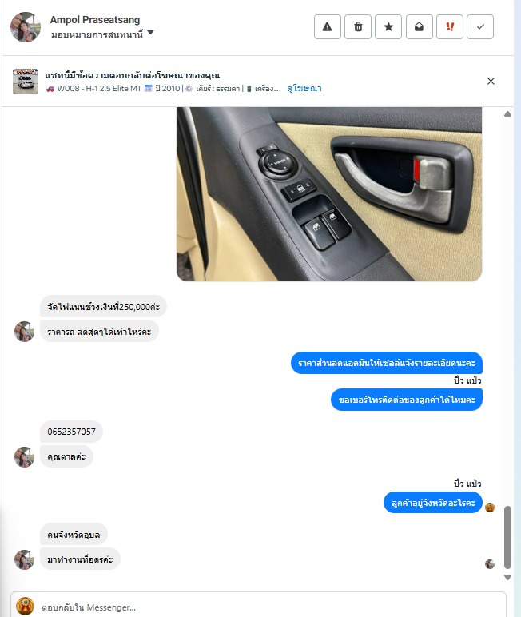Click Ampol Praseatsang profile picture in header

[x=26, y=26]
